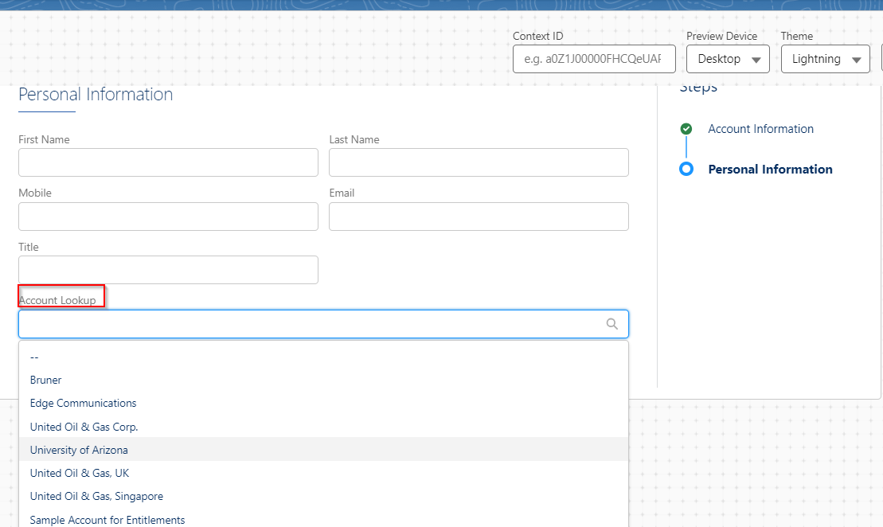883x527 pixels.
Task: Select Bruner from the account list
Action: click(x=46, y=380)
